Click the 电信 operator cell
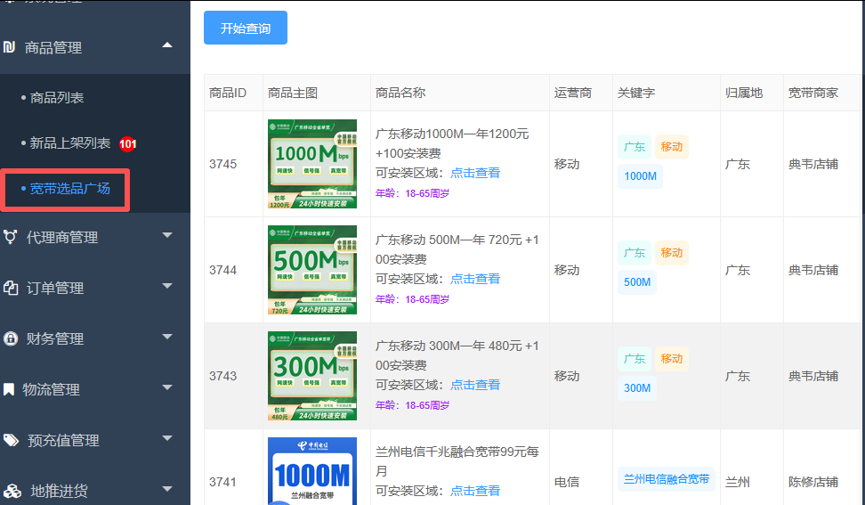 tap(567, 482)
